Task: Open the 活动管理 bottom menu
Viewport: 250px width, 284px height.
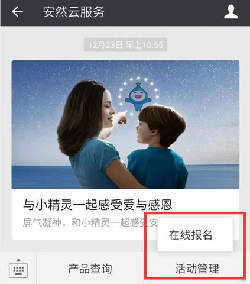Action: click(197, 269)
